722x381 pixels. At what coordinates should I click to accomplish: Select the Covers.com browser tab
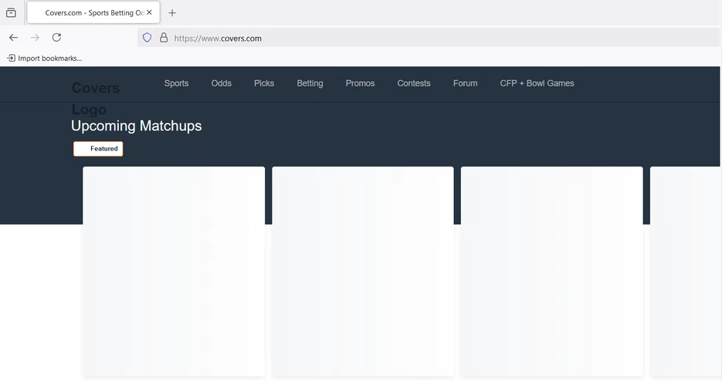(x=93, y=12)
